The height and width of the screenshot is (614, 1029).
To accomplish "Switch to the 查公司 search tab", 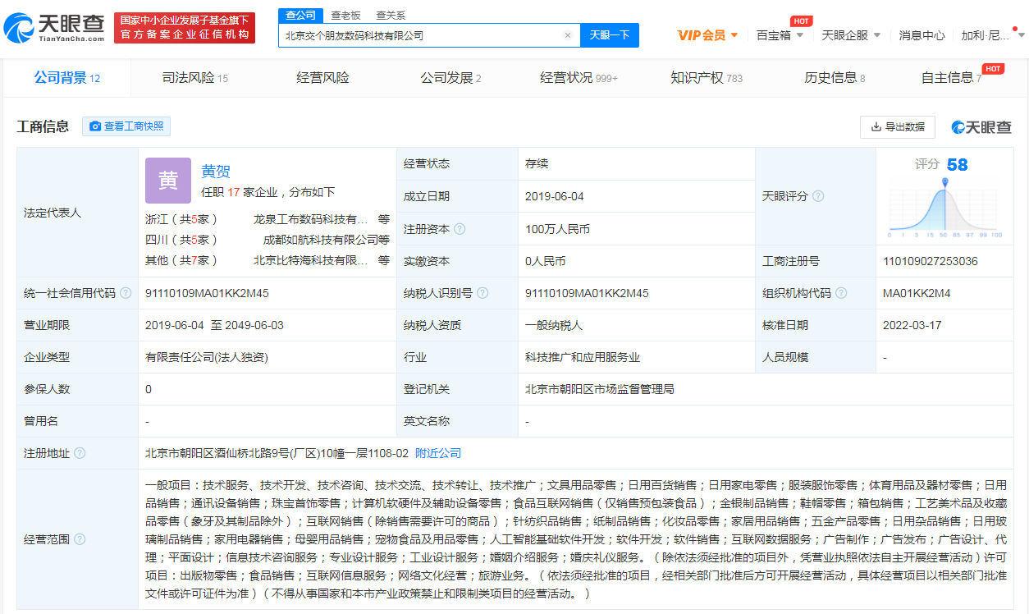I will tap(300, 15).
